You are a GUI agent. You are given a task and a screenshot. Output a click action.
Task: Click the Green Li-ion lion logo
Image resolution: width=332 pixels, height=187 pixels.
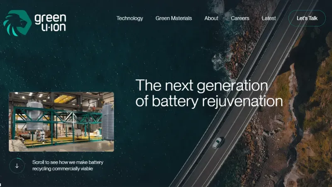click(x=17, y=23)
